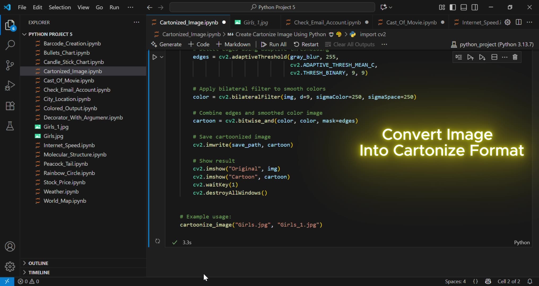Delete the current notebook cell
This screenshot has width=539, height=286.
click(x=515, y=57)
